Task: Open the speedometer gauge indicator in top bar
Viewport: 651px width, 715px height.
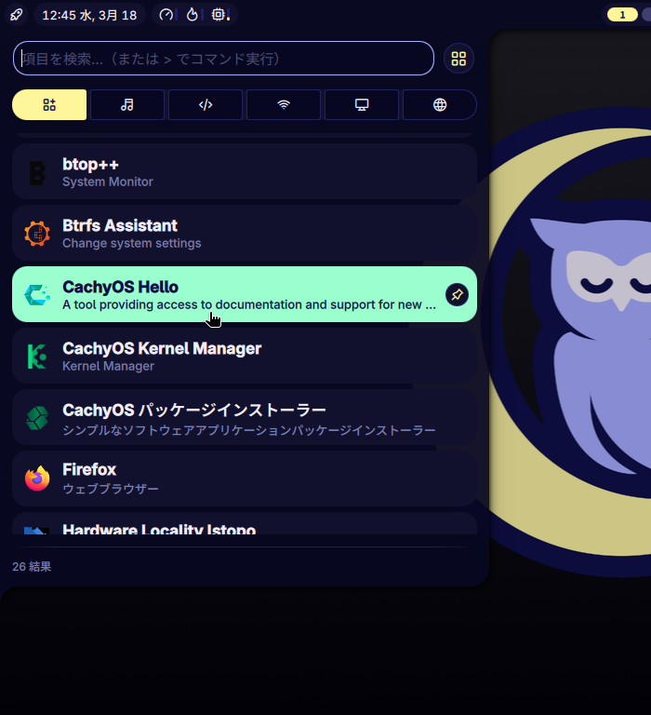Action: tap(166, 15)
